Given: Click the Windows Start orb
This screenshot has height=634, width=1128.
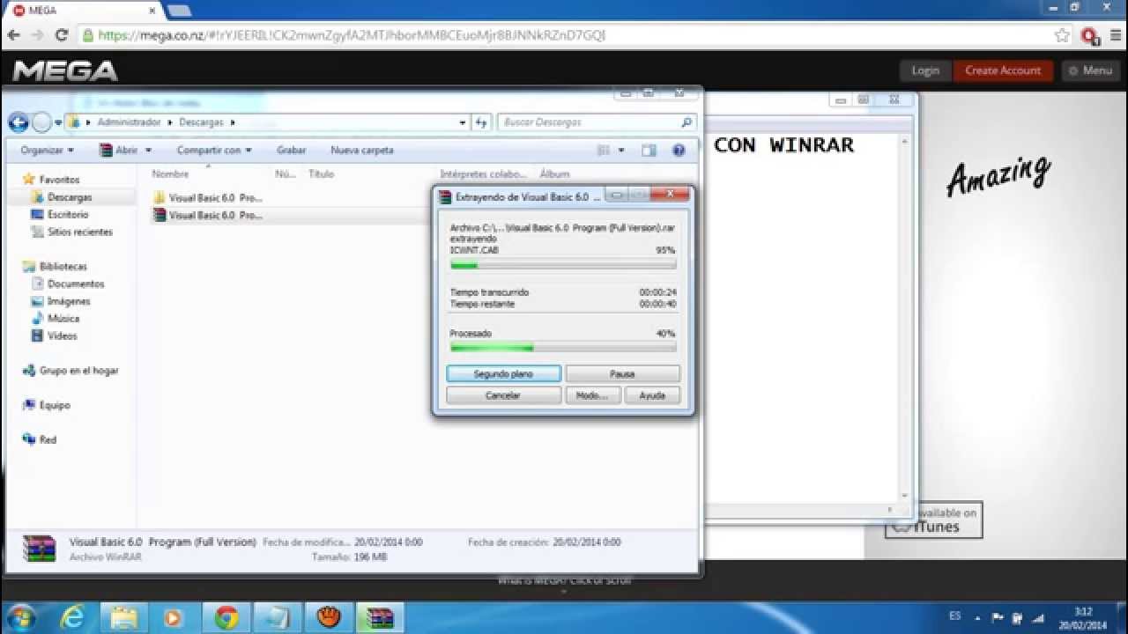Looking at the screenshot, I should coord(20,617).
